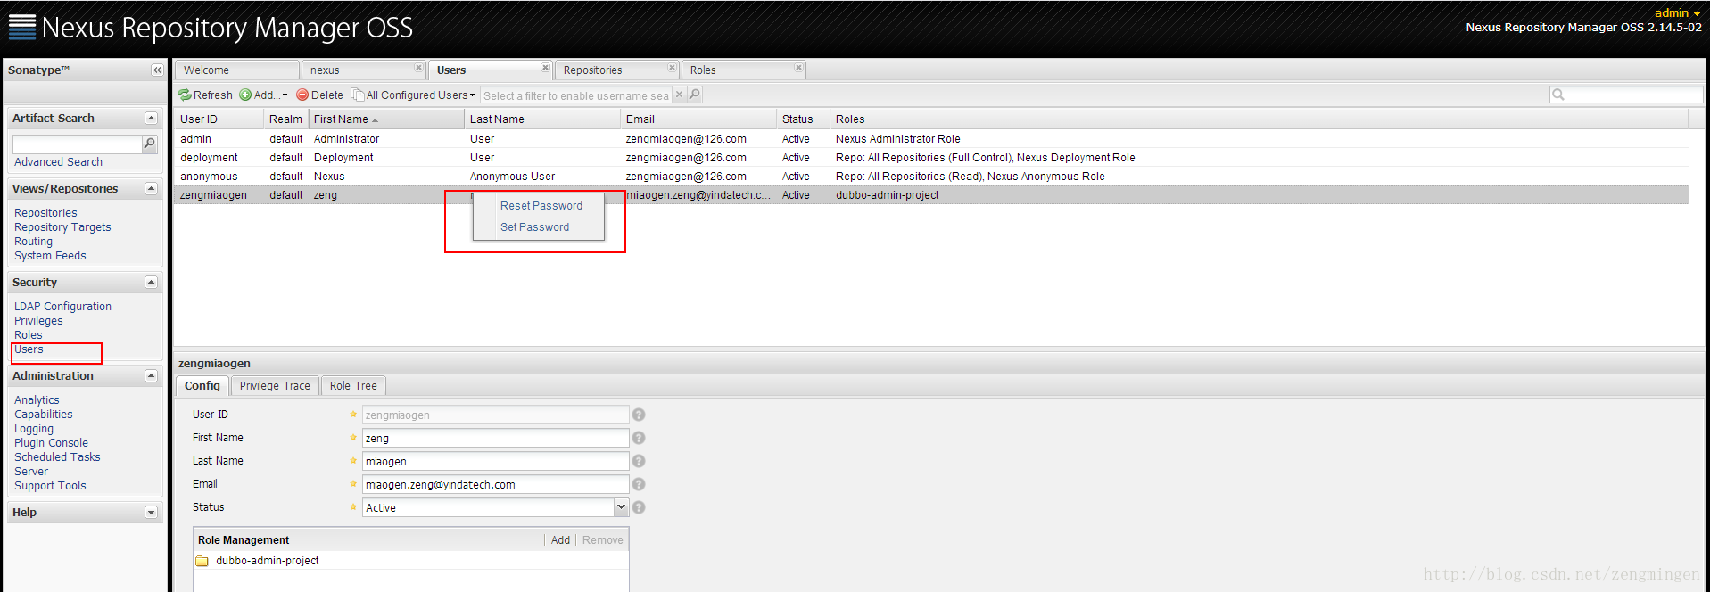Click the Refresh toolbar button
The image size is (1710, 592).
point(205,95)
